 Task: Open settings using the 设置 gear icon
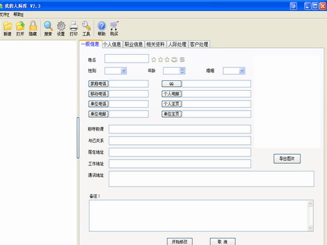pyautogui.click(x=61, y=26)
